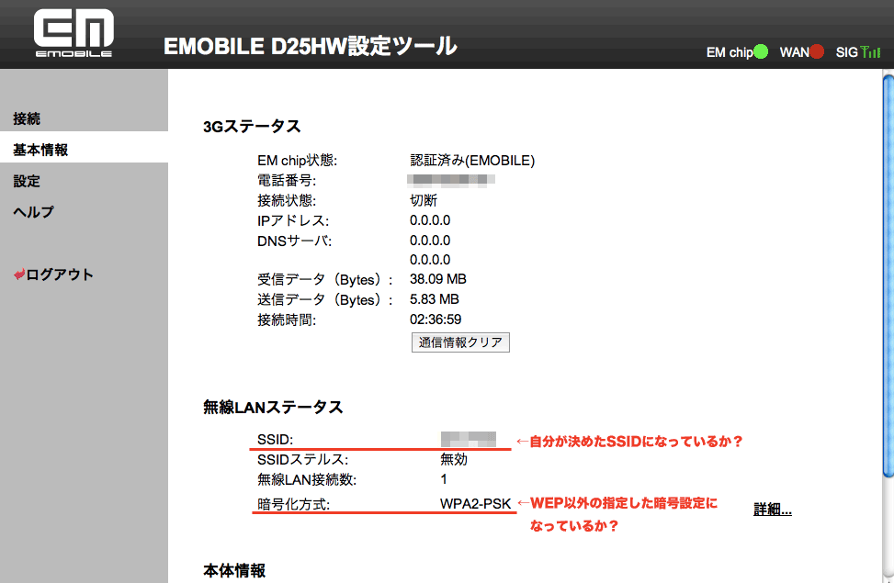This screenshot has width=894, height=583.
Task: Click the blurred phone number value
Action: [x=451, y=180]
